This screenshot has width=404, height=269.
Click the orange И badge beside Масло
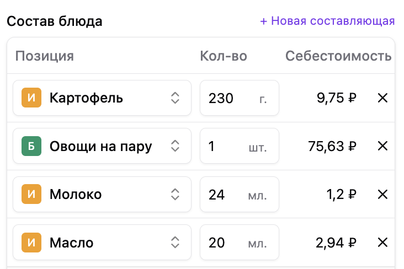(31, 243)
